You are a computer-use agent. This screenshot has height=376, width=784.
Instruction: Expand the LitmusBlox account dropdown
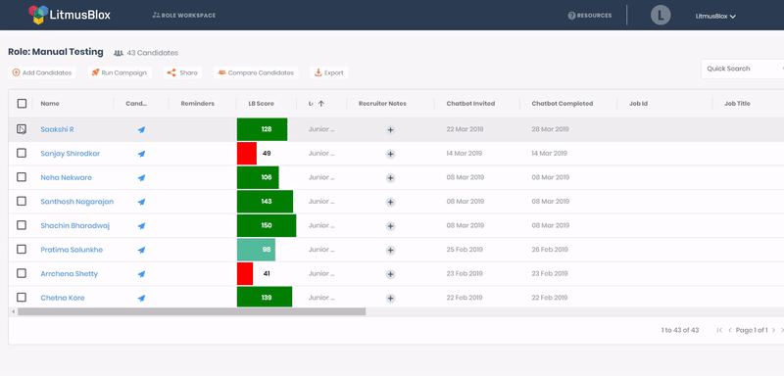point(715,16)
